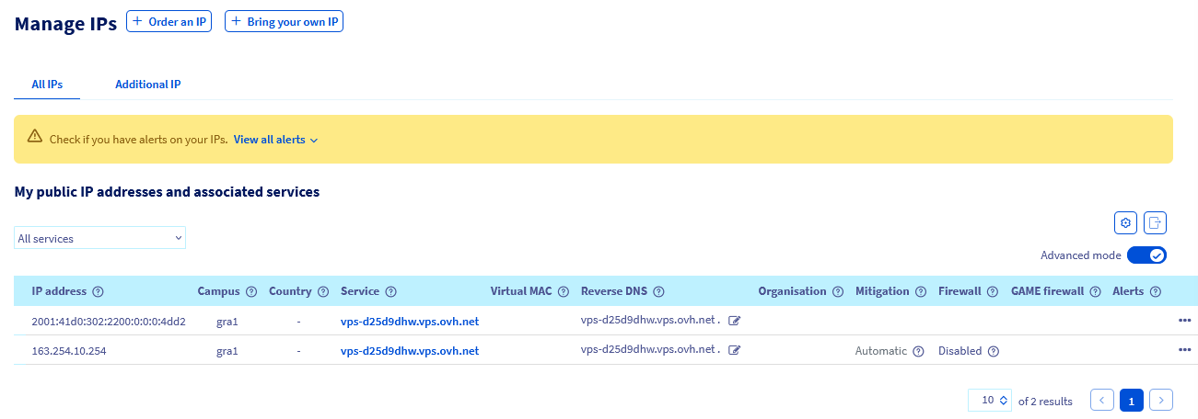The image size is (1198, 419).
Task: Click the help icon beside GAME firewall
Action: click(x=1096, y=291)
